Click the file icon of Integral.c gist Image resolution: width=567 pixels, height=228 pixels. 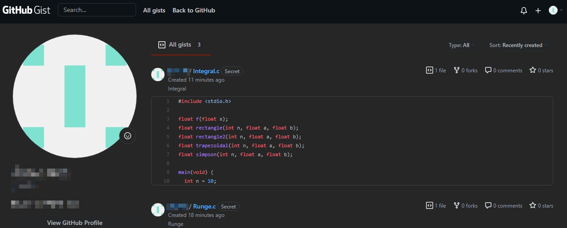tap(430, 70)
